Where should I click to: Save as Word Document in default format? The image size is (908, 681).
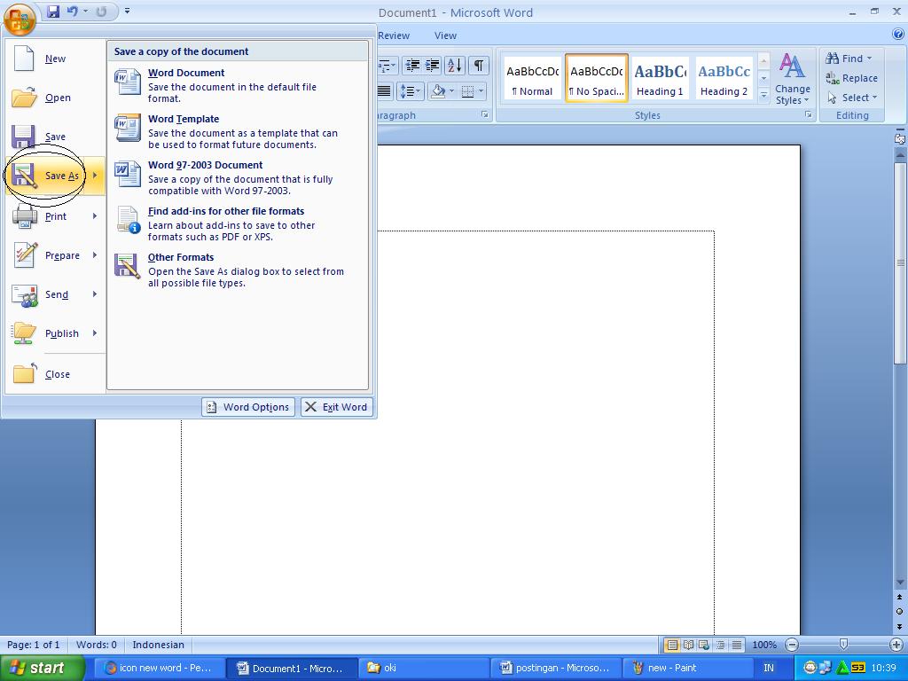click(x=237, y=85)
